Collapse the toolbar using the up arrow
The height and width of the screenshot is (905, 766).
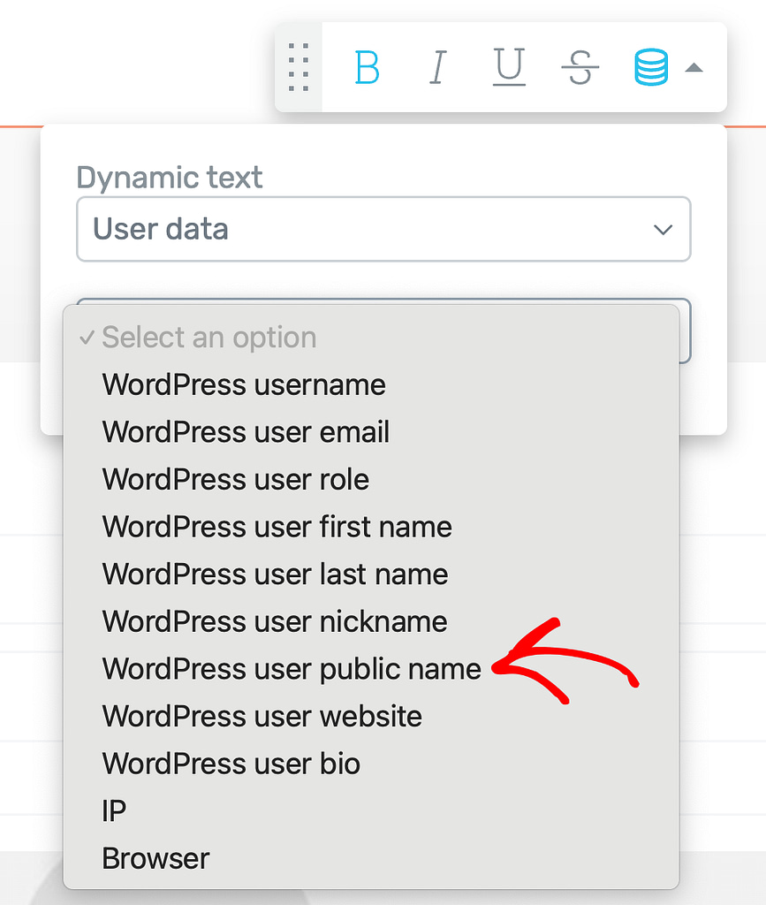pos(694,68)
